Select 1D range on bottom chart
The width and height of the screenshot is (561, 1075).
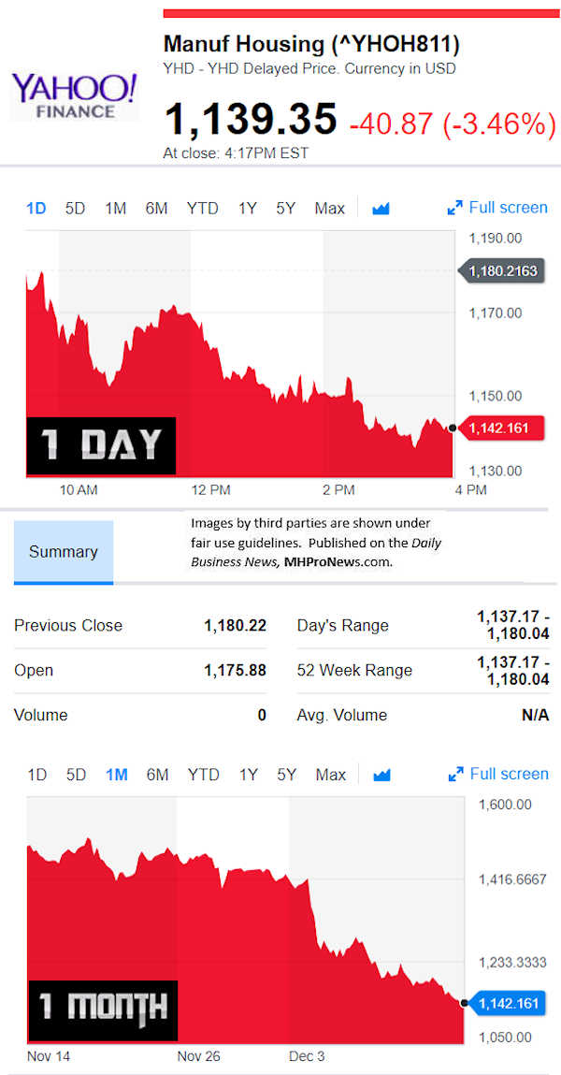[37, 775]
